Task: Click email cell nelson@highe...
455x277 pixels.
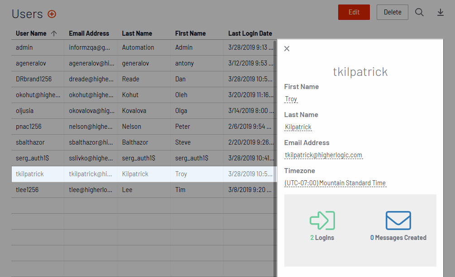Action: [x=91, y=127]
